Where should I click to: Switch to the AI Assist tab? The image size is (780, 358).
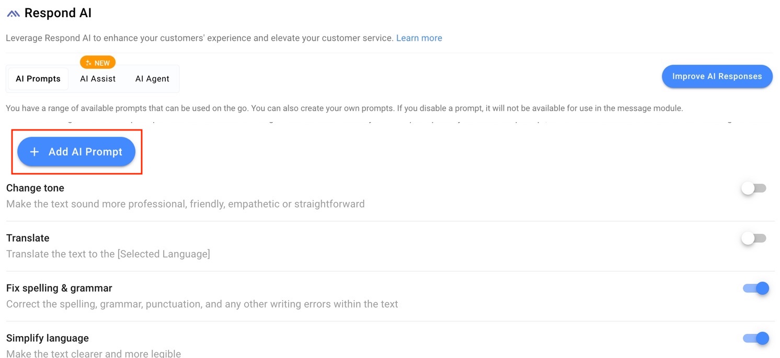coord(98,79)
